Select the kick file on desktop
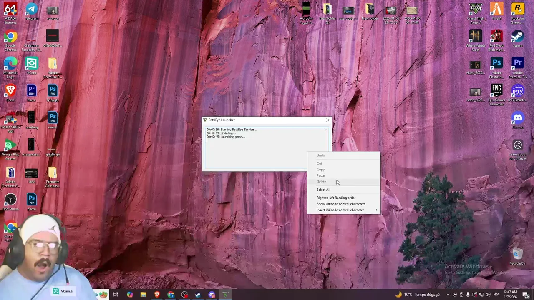This screenshot has width=534, height=300. point(31,175)
